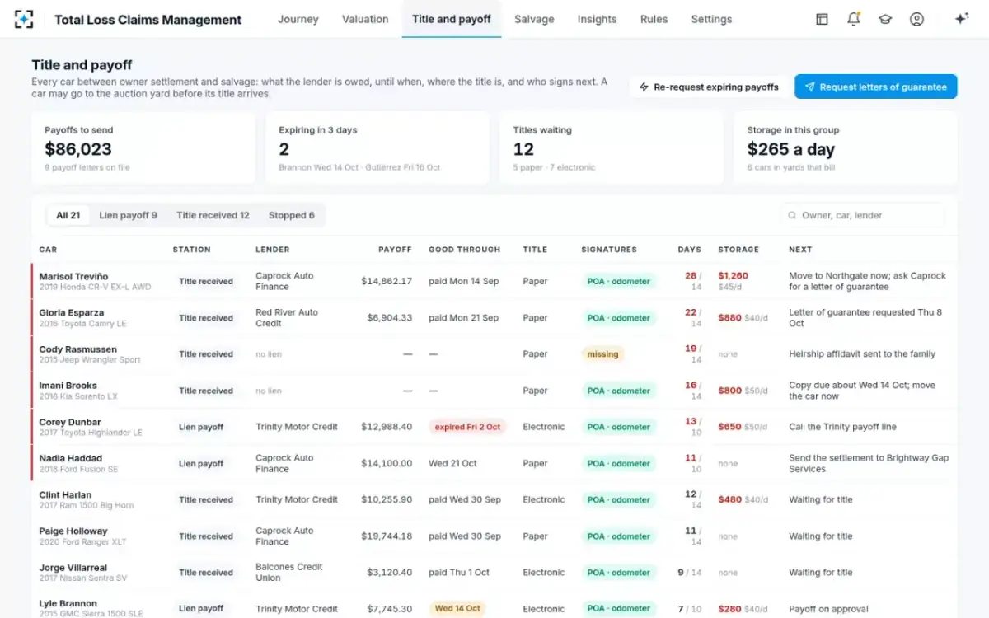The width and height of the screenshot is (989, 618).
Task: Sort by GOOD THROUGH column header
Action: pyautogui.click(x=464, y=249)
